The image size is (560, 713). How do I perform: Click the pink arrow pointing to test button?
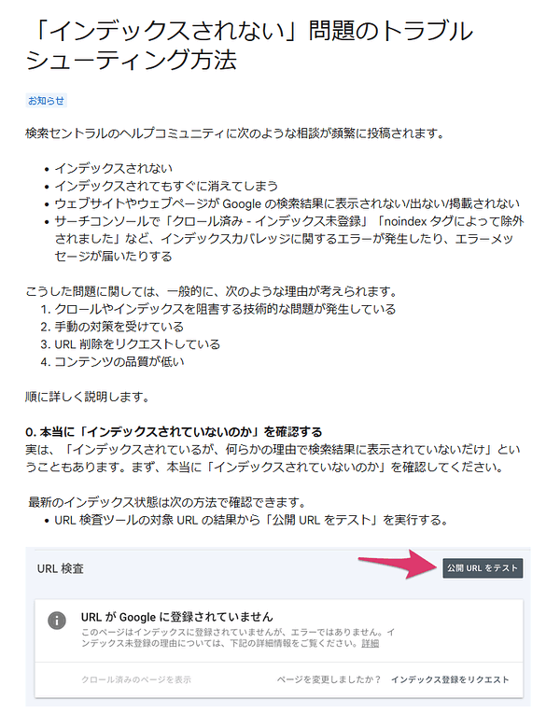pyautogui.click(x=398, y=564)
